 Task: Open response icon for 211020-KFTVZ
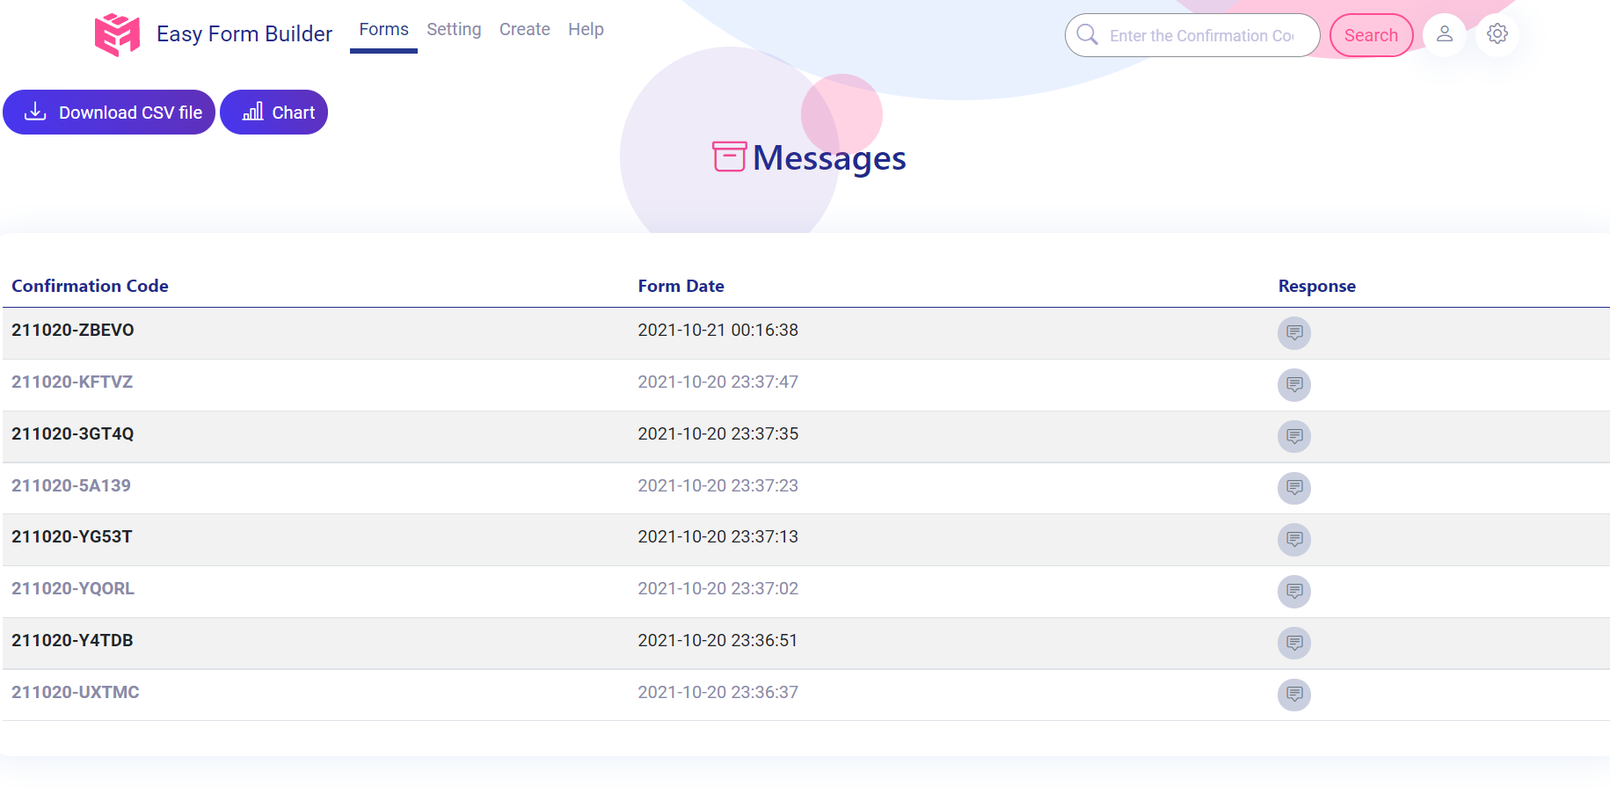(1294, 385)
